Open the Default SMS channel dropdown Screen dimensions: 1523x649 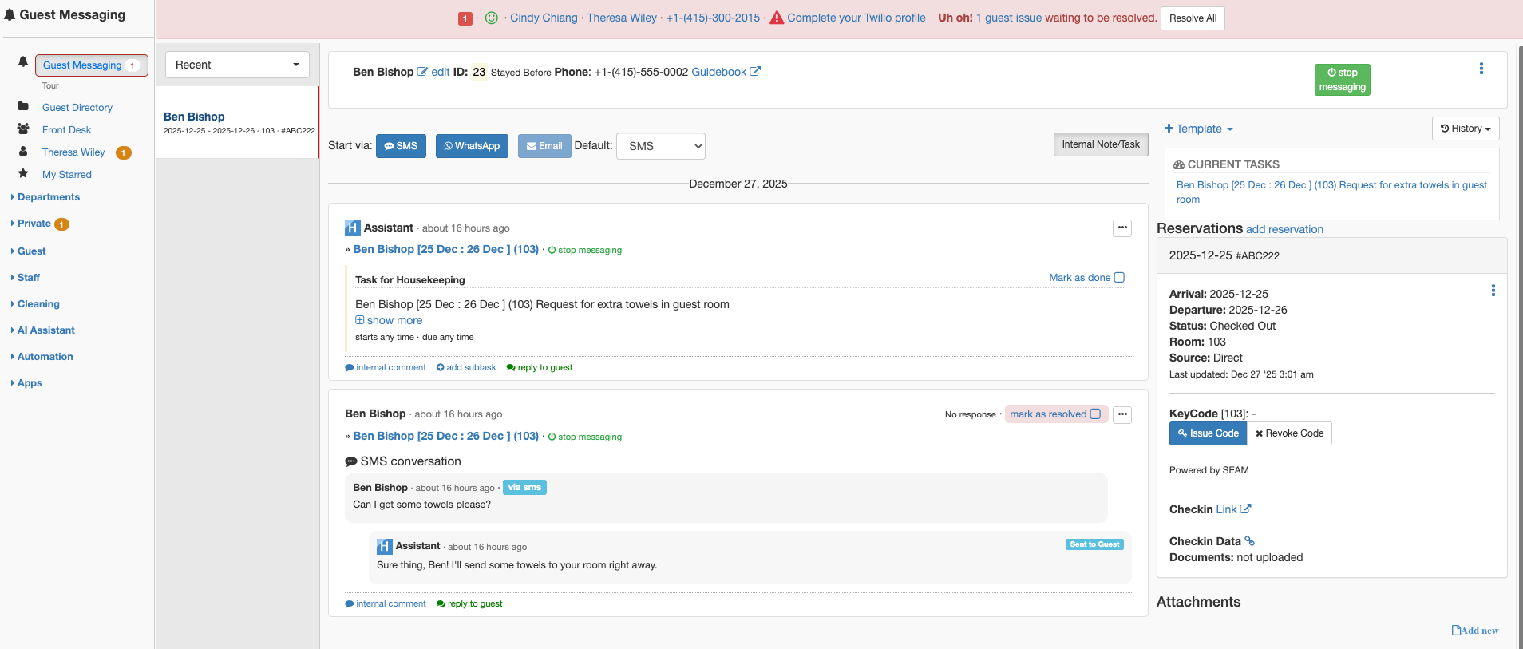coord(660,146)
